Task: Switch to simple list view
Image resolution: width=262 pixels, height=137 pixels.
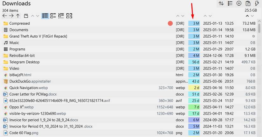Action: click(x=45, y=16)
